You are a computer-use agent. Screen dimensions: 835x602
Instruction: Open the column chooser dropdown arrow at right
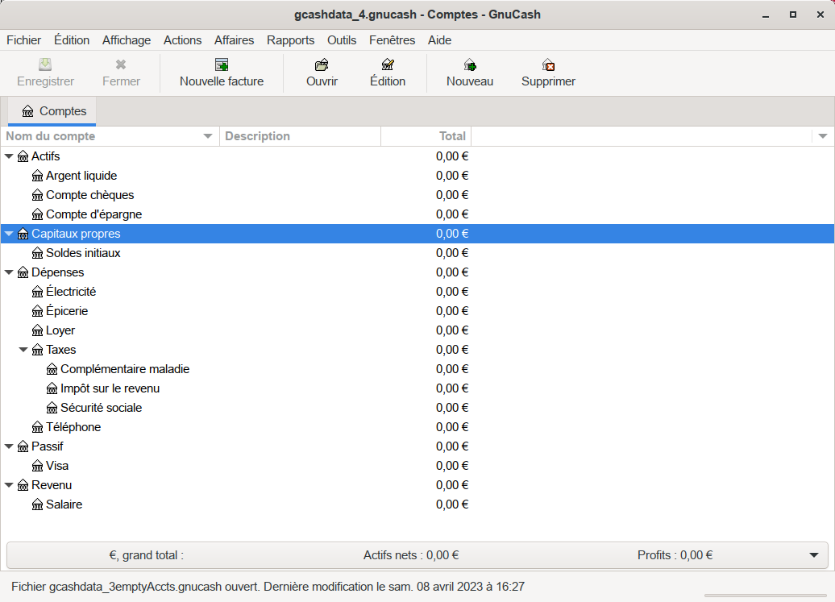tap(823, 136)
